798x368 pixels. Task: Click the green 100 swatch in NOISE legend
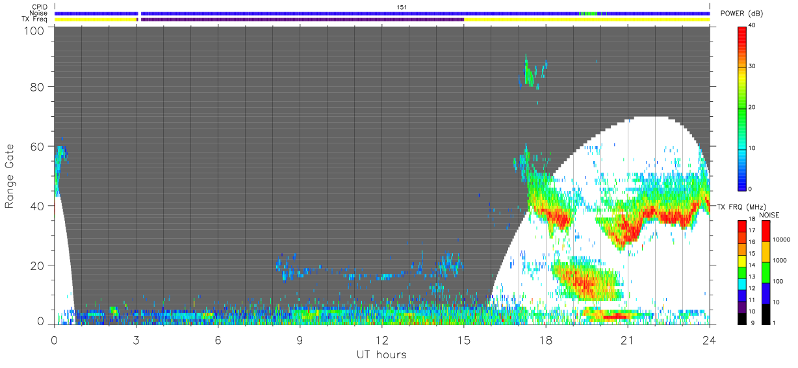pos(766,273)
